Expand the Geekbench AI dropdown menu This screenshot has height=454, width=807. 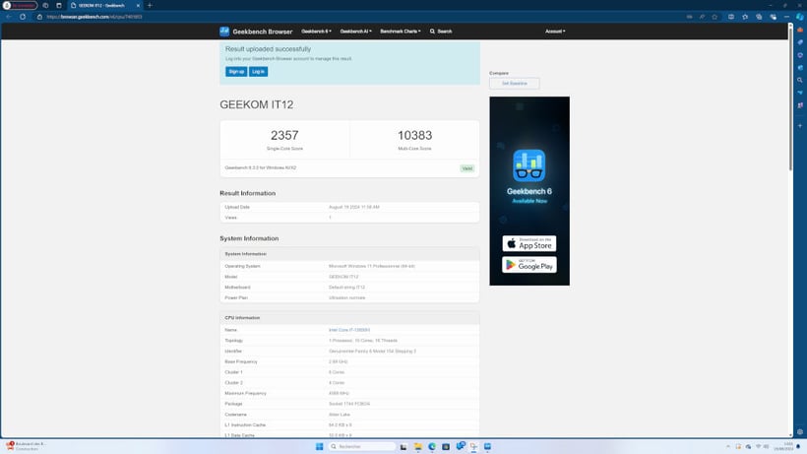[355, 32]
